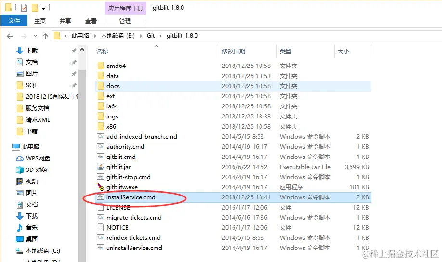Image resolution: width=442 pixels, height=262 pixels.
Task: Click the authority.cmd script icon
Action: [101, 146]
